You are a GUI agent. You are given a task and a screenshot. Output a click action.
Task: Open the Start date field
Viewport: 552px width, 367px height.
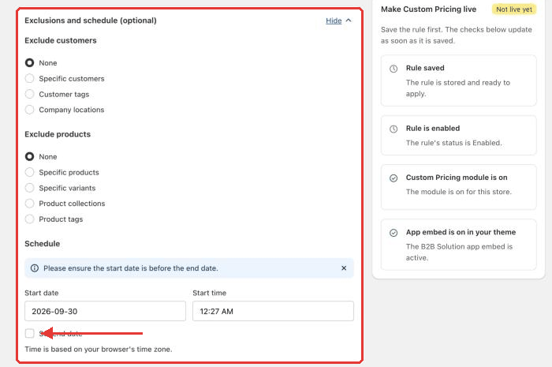pyautogui.click(x=105, y=311)
